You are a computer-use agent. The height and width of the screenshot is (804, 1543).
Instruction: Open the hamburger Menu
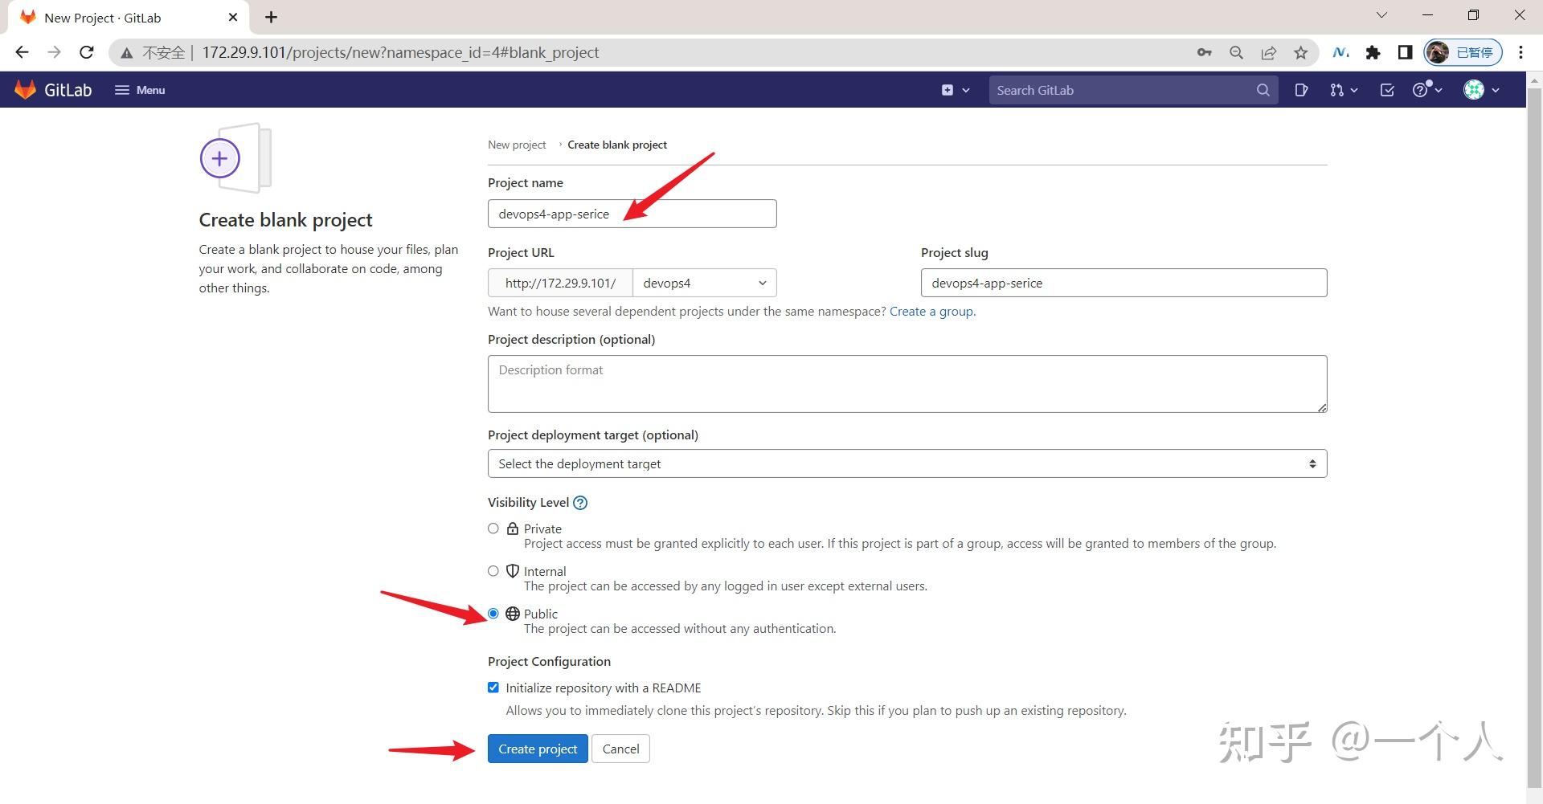click(x=140, y=90)
